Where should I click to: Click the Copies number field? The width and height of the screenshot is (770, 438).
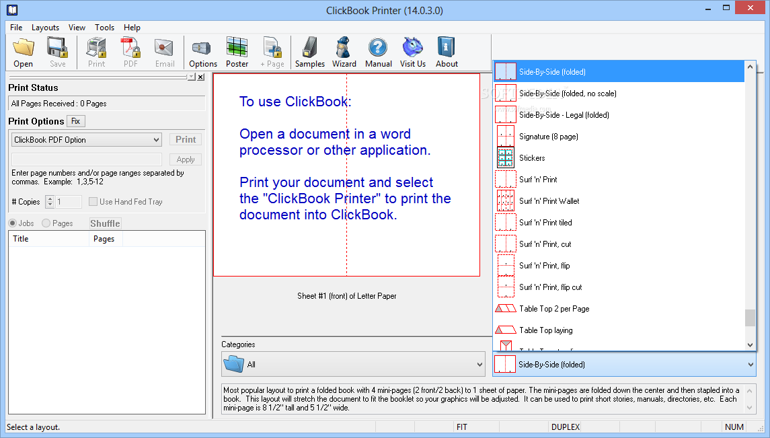click(69, 201)
